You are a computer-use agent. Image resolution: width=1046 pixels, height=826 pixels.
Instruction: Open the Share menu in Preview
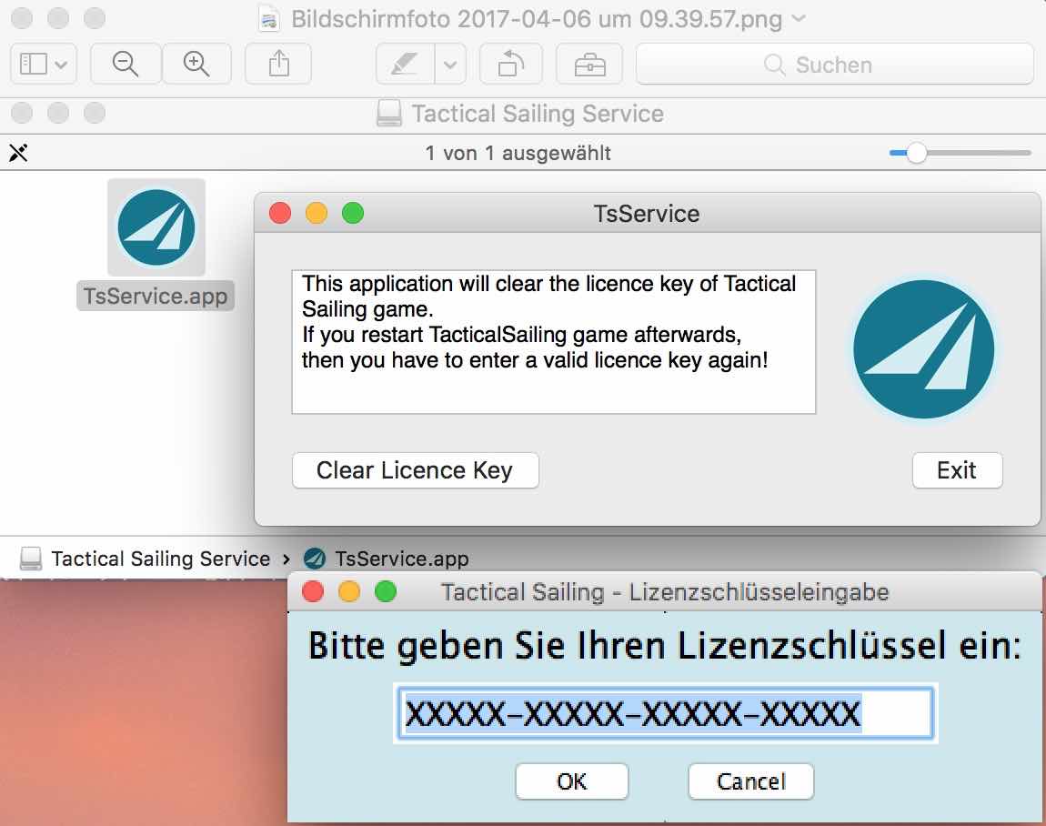[x=279, y=64]
